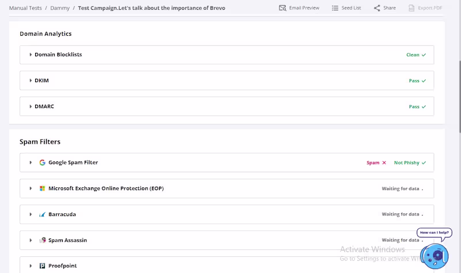Click the Export PDF icon
Screen dimensions: 461x273
pos(411,8)
